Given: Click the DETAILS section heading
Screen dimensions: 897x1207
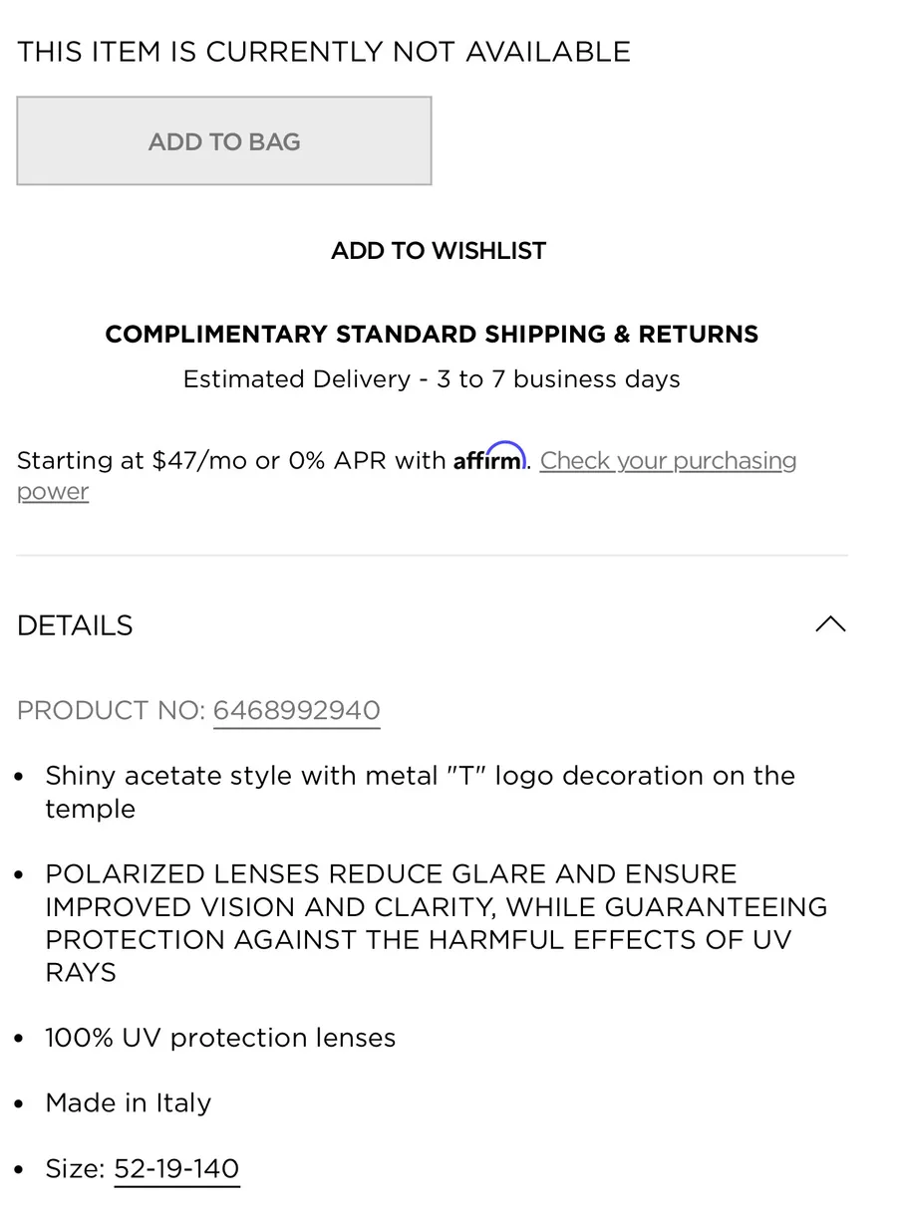Looking at the screenshot, I should [75, 625].
